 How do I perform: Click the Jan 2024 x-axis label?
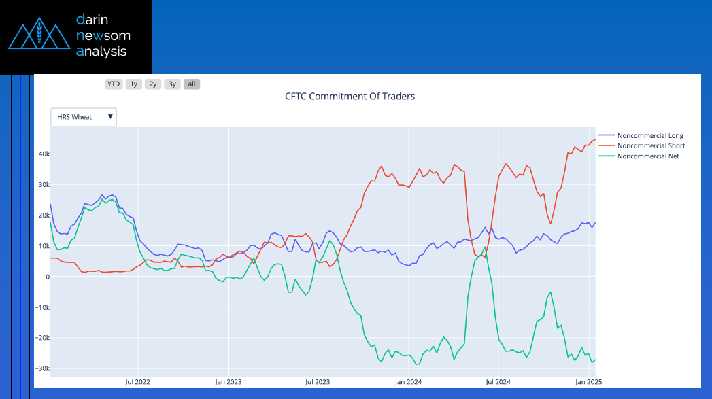(x=408, y=383)
